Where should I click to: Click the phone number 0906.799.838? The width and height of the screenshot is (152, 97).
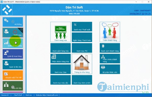click(x=74, y=14)
